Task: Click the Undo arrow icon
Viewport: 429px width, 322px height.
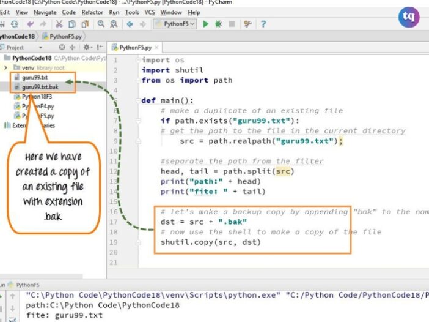Action: point(31,24)
